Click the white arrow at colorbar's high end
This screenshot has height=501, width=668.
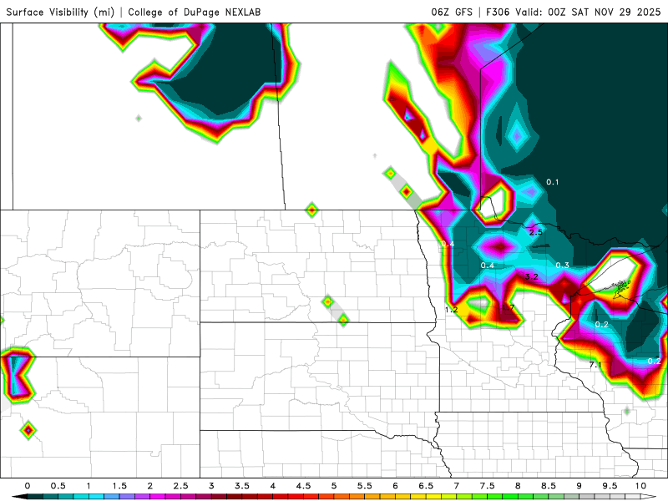tap(649, 497)
